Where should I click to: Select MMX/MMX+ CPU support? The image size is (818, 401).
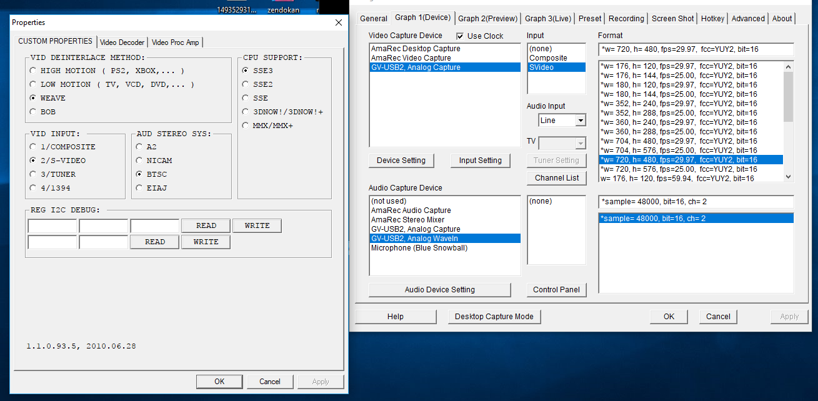pyautogui.click(x=246, y=126)
